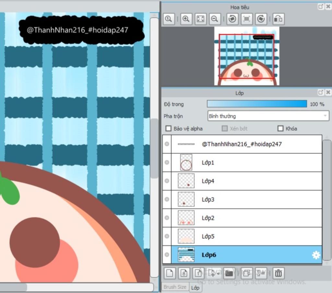Adjust the Độ trong opacity slider

pos(257,104)
